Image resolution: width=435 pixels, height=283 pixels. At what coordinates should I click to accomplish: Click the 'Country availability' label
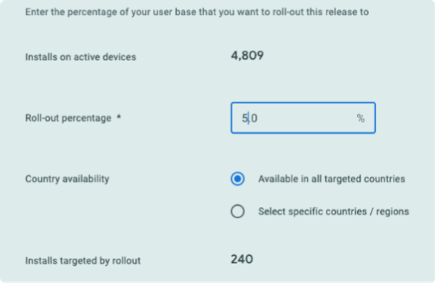(x=67, y=179)
